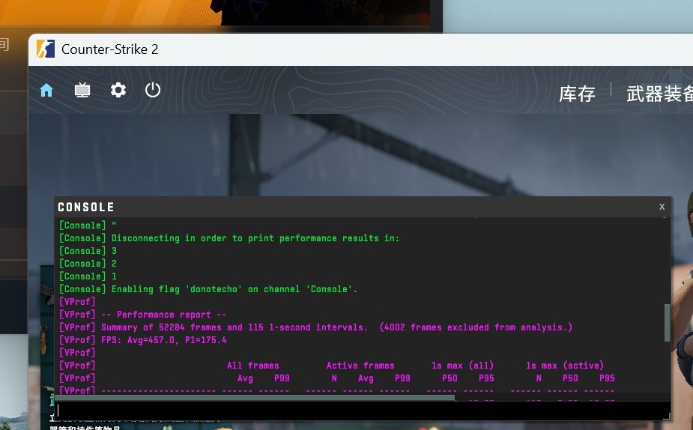Click the '1s max (active)' column heading
Screen dimensions: 693x430
564,366
